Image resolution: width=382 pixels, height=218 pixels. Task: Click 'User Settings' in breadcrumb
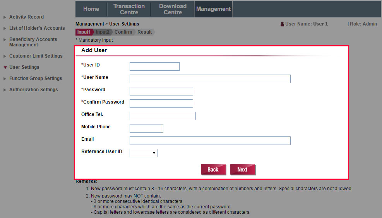124,24
